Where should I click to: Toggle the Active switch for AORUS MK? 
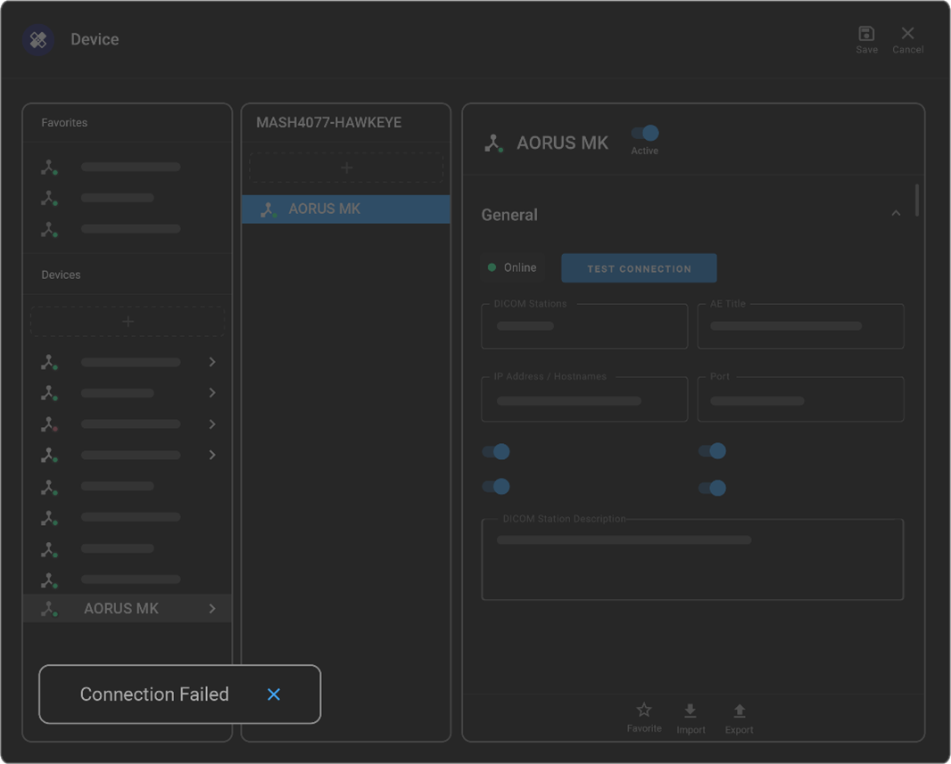[644, 133]
